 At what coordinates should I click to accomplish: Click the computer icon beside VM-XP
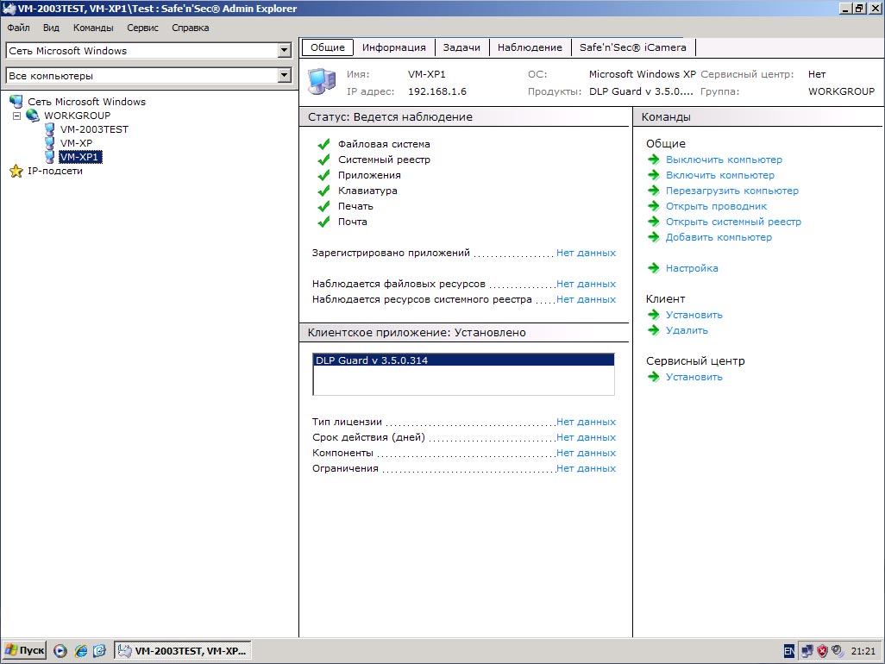[50, 143]
